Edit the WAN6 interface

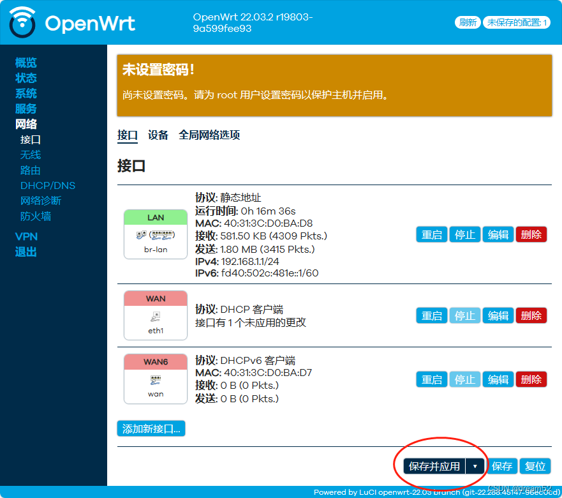click(498, 379)
